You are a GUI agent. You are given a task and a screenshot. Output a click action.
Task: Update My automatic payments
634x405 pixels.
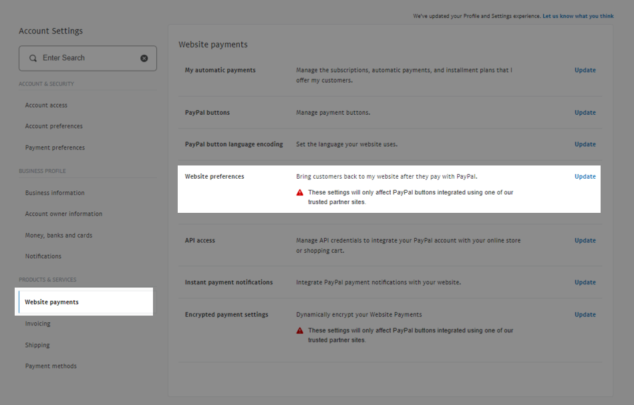click(585, 70)
